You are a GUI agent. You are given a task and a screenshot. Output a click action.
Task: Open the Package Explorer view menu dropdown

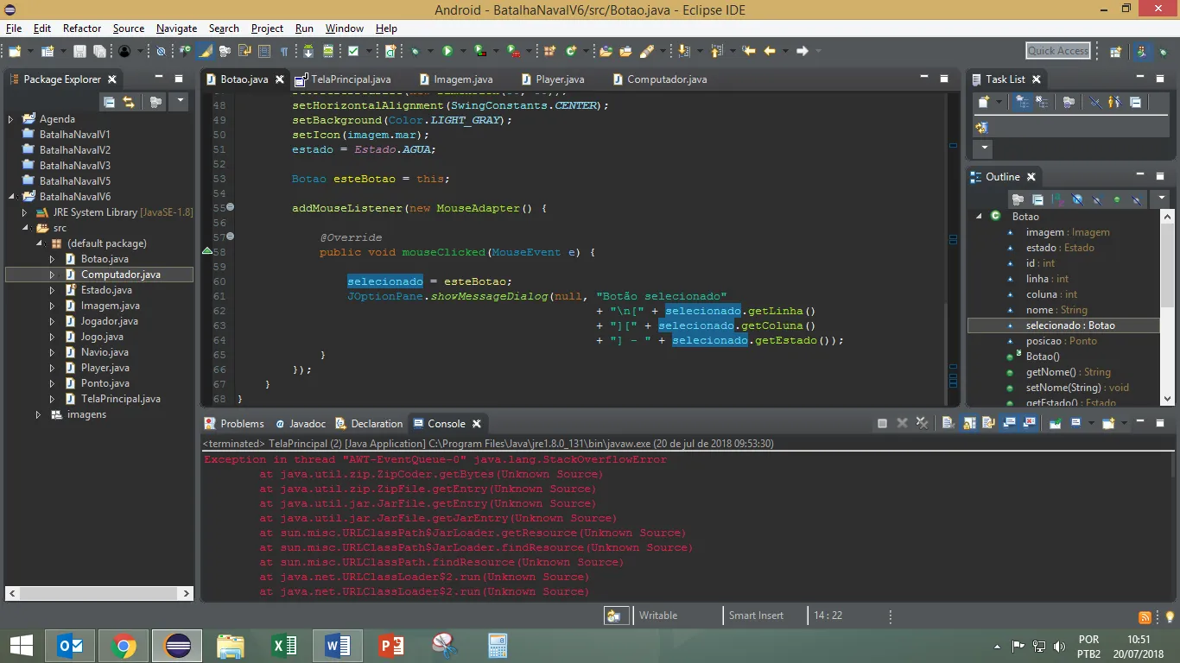click(x=180, y=102)
